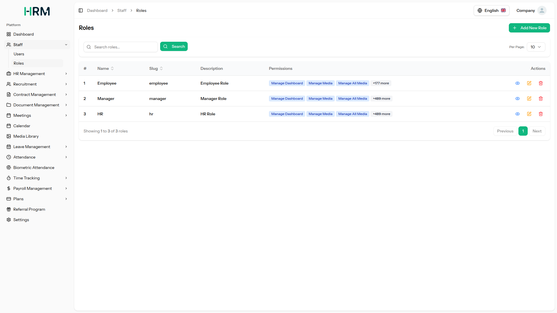Open the Media Library sidebar item
This screenshot has width=557, height=313.
pos(26,136)
